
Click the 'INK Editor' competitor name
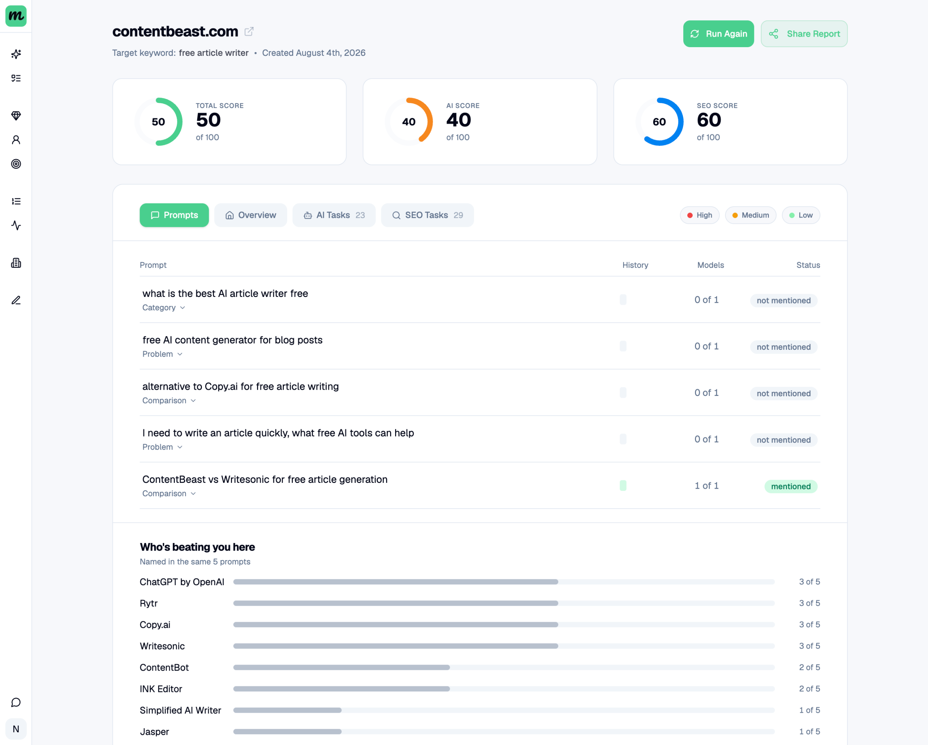click(x=161, y=689)
